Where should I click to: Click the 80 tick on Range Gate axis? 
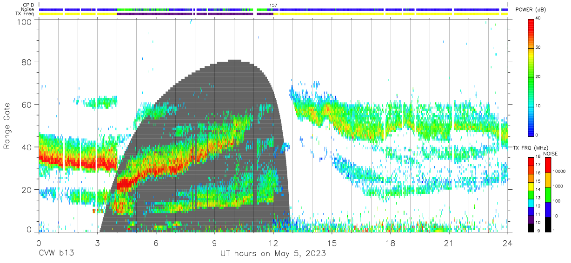pyautogui.click(x=27, y=62)
